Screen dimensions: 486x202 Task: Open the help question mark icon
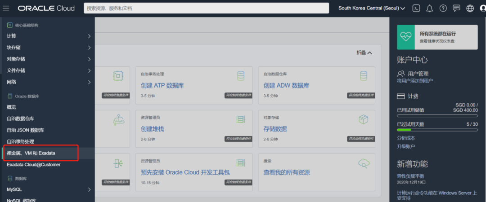(443, 9)
